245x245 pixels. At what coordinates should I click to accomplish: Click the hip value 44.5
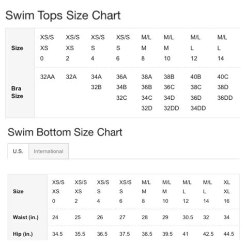[228, 234]
